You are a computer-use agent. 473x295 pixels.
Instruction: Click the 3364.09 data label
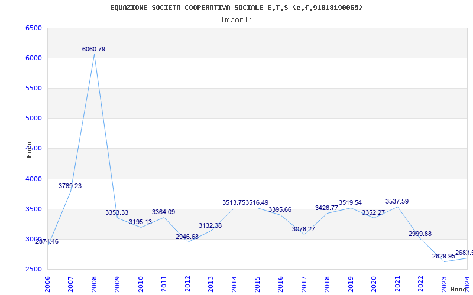tap(163, 212)
